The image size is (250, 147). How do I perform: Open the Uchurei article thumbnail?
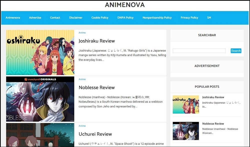click(x=40, y=135)
